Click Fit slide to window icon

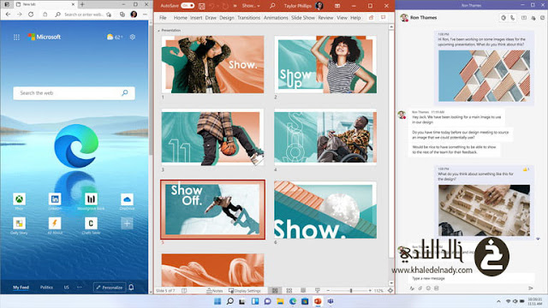coord(390,291)
